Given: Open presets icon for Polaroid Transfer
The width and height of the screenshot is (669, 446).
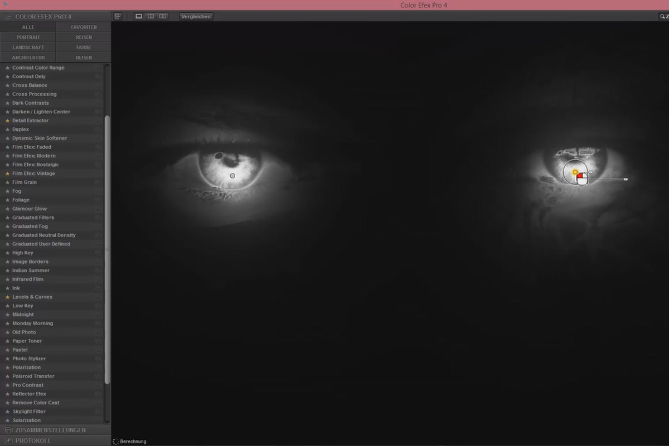Looking at the screenshot, I should [98, 376].
